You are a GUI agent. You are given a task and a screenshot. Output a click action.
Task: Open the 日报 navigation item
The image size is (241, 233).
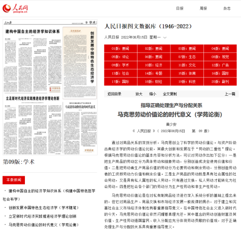pos(180,9)
